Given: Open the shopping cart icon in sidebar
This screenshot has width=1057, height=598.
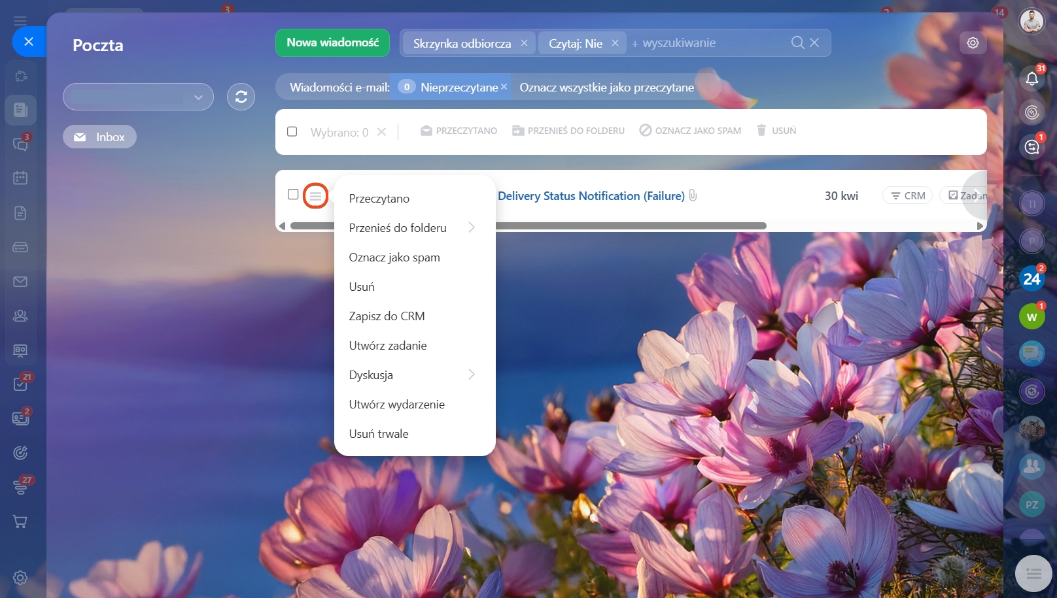Looking at the screenshot, I should [x=20, y=522].
